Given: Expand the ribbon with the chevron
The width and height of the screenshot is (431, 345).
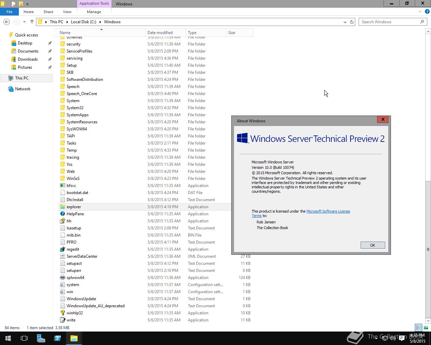Looking at the screenshot, I should coord(420,12).
